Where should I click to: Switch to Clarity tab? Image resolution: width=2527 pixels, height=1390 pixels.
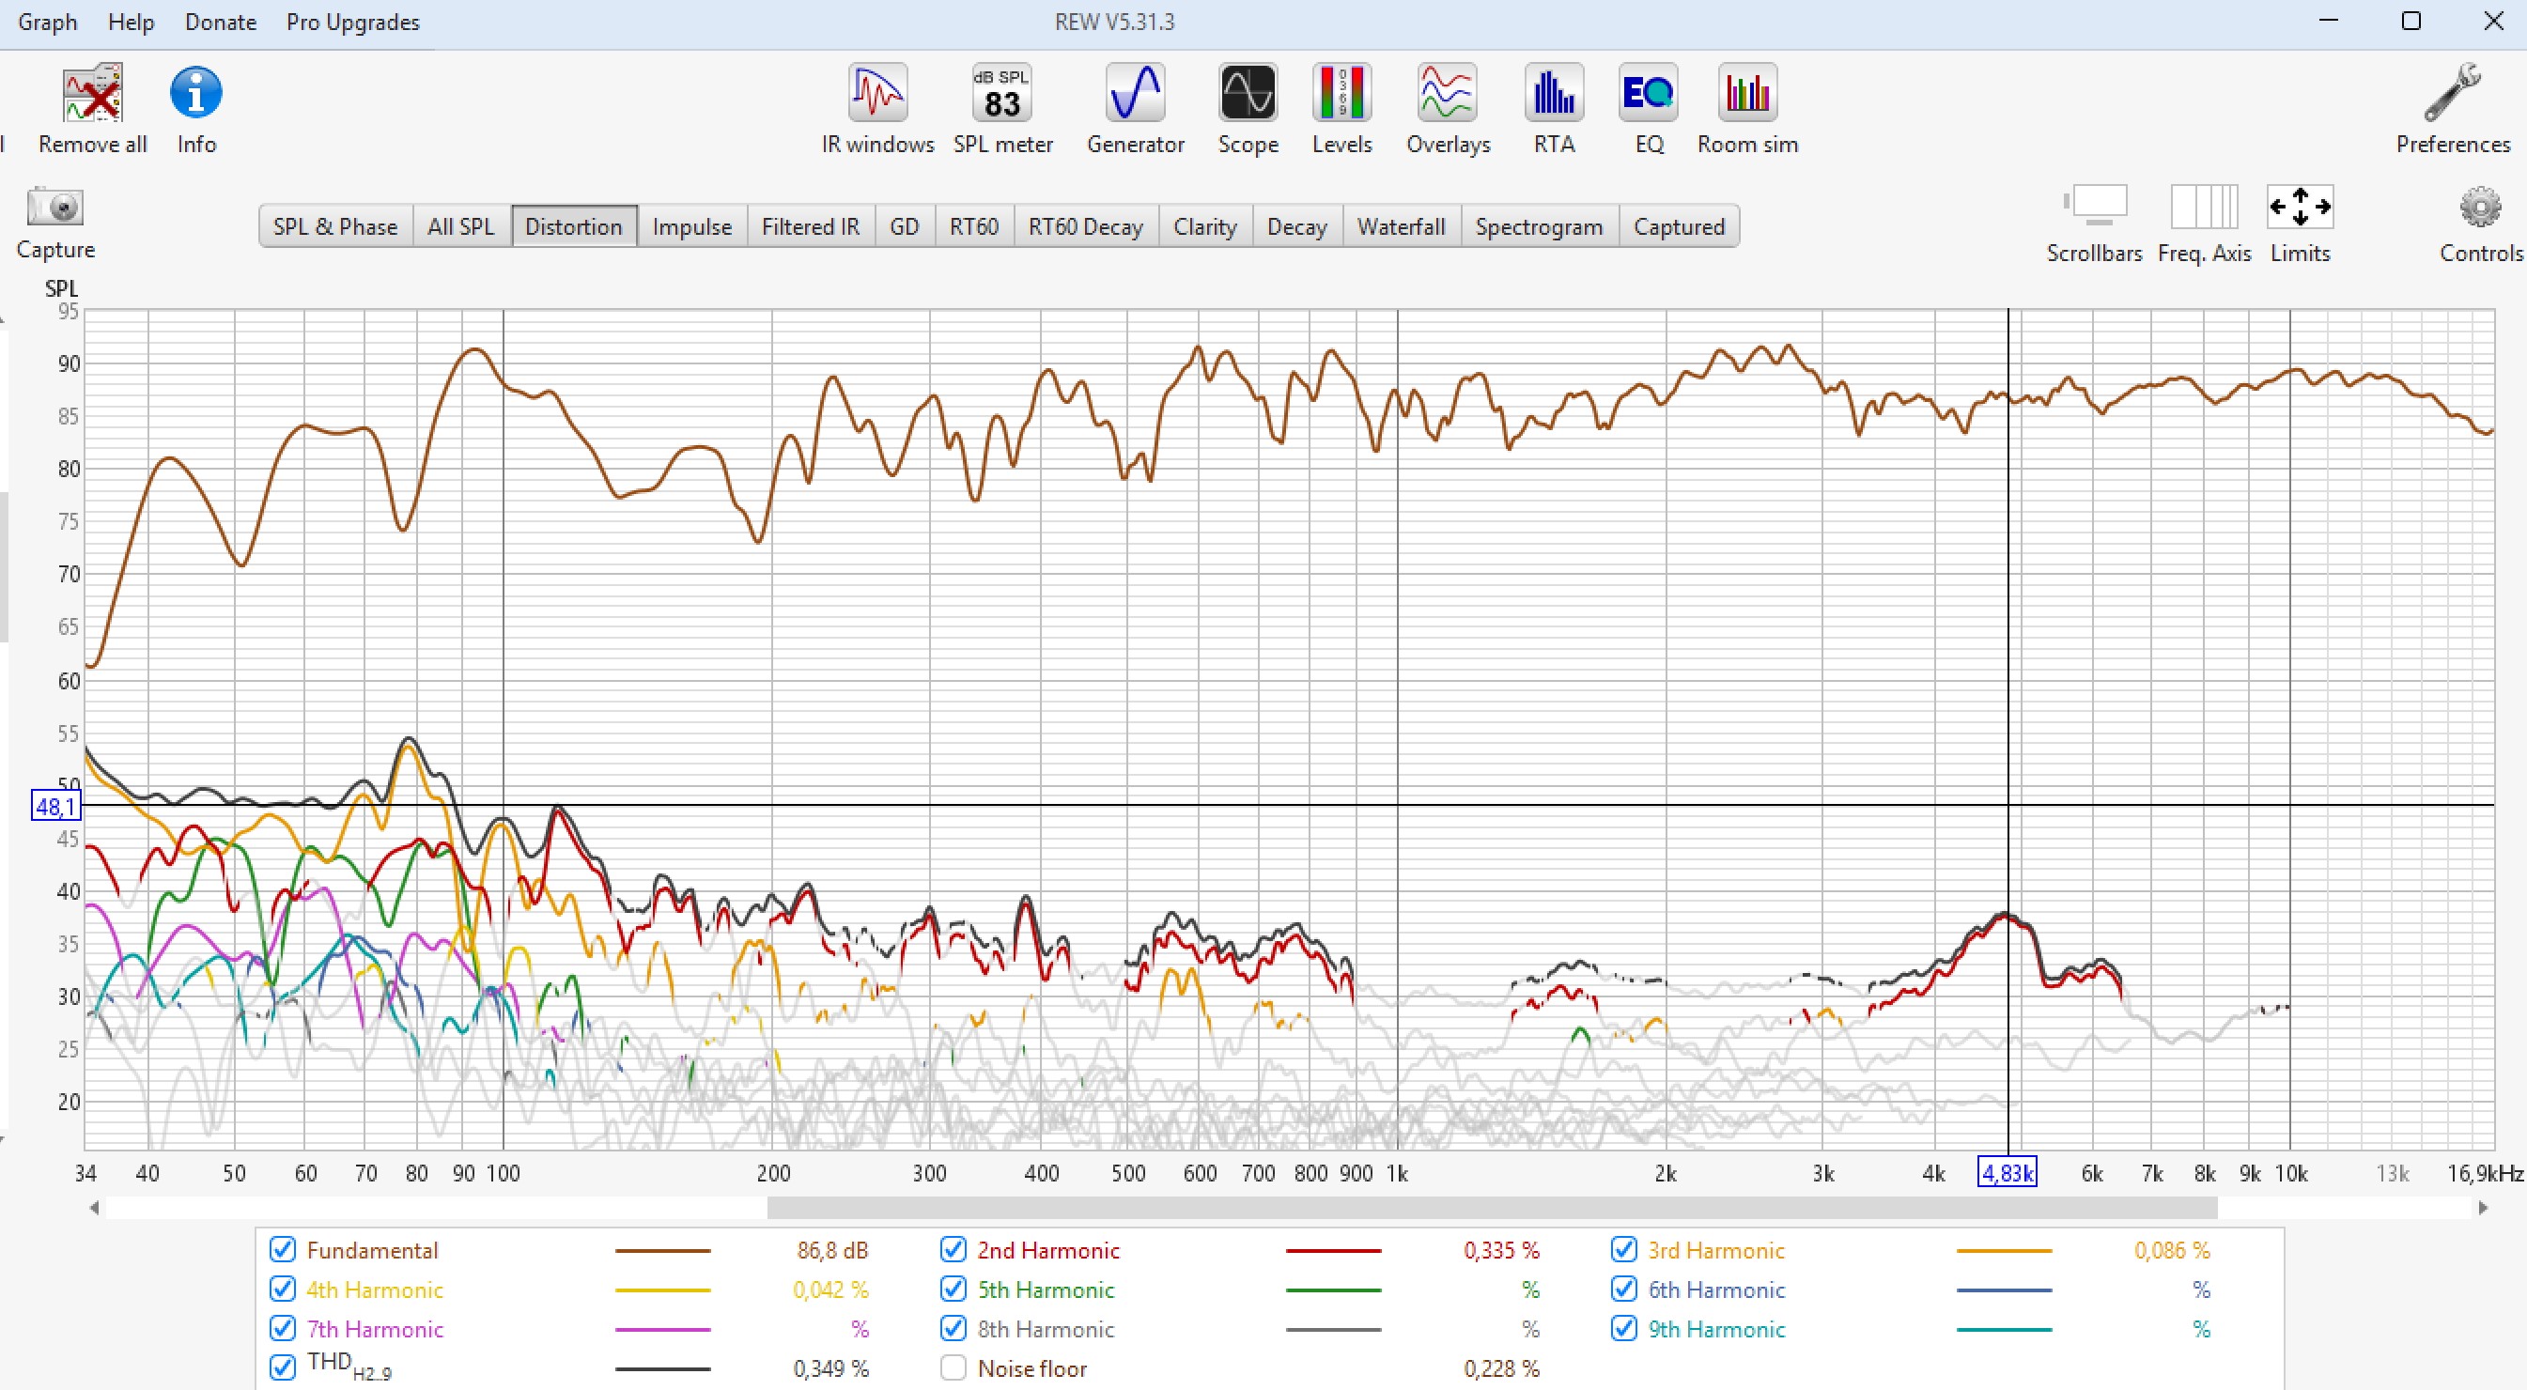[x=1205, y=226]
